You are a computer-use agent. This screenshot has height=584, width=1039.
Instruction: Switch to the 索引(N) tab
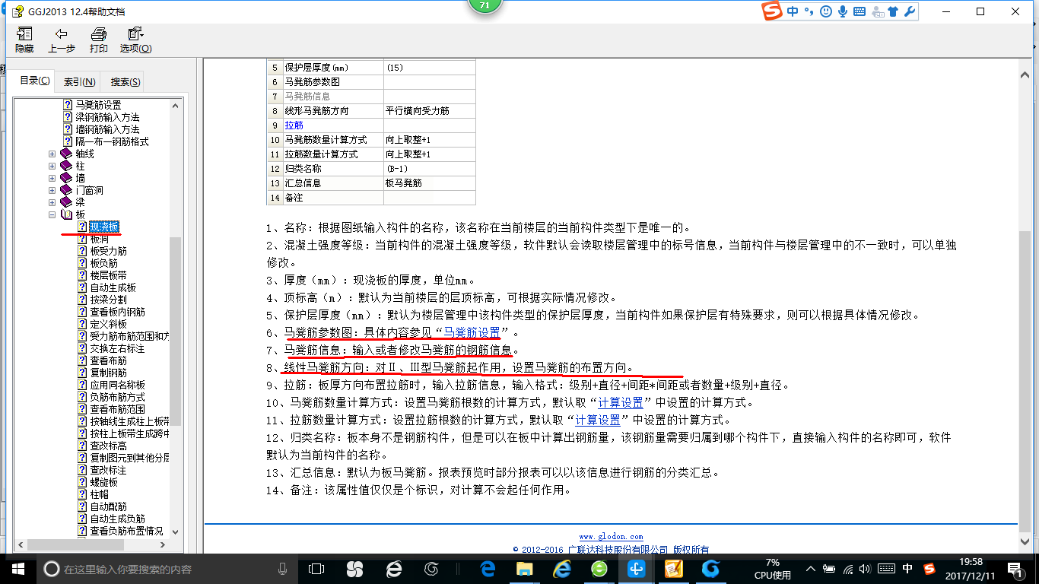click(79, 82)
